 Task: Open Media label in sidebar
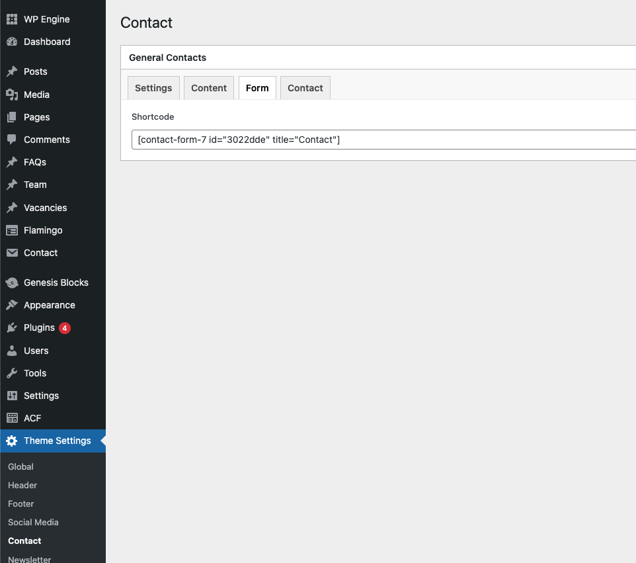point(36,95)
